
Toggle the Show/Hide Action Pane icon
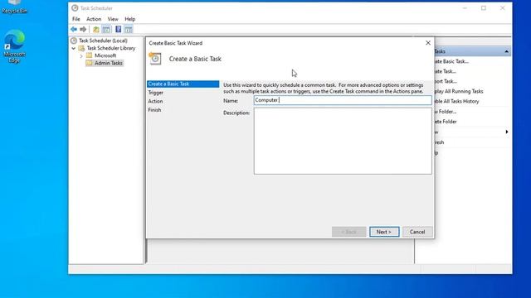click(x=129, y=30)
